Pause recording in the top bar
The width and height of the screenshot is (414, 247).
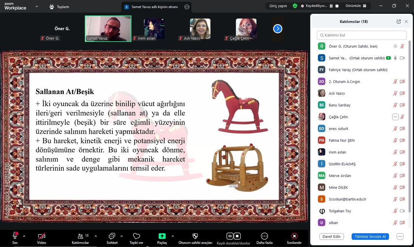click(x=331, y=6)
